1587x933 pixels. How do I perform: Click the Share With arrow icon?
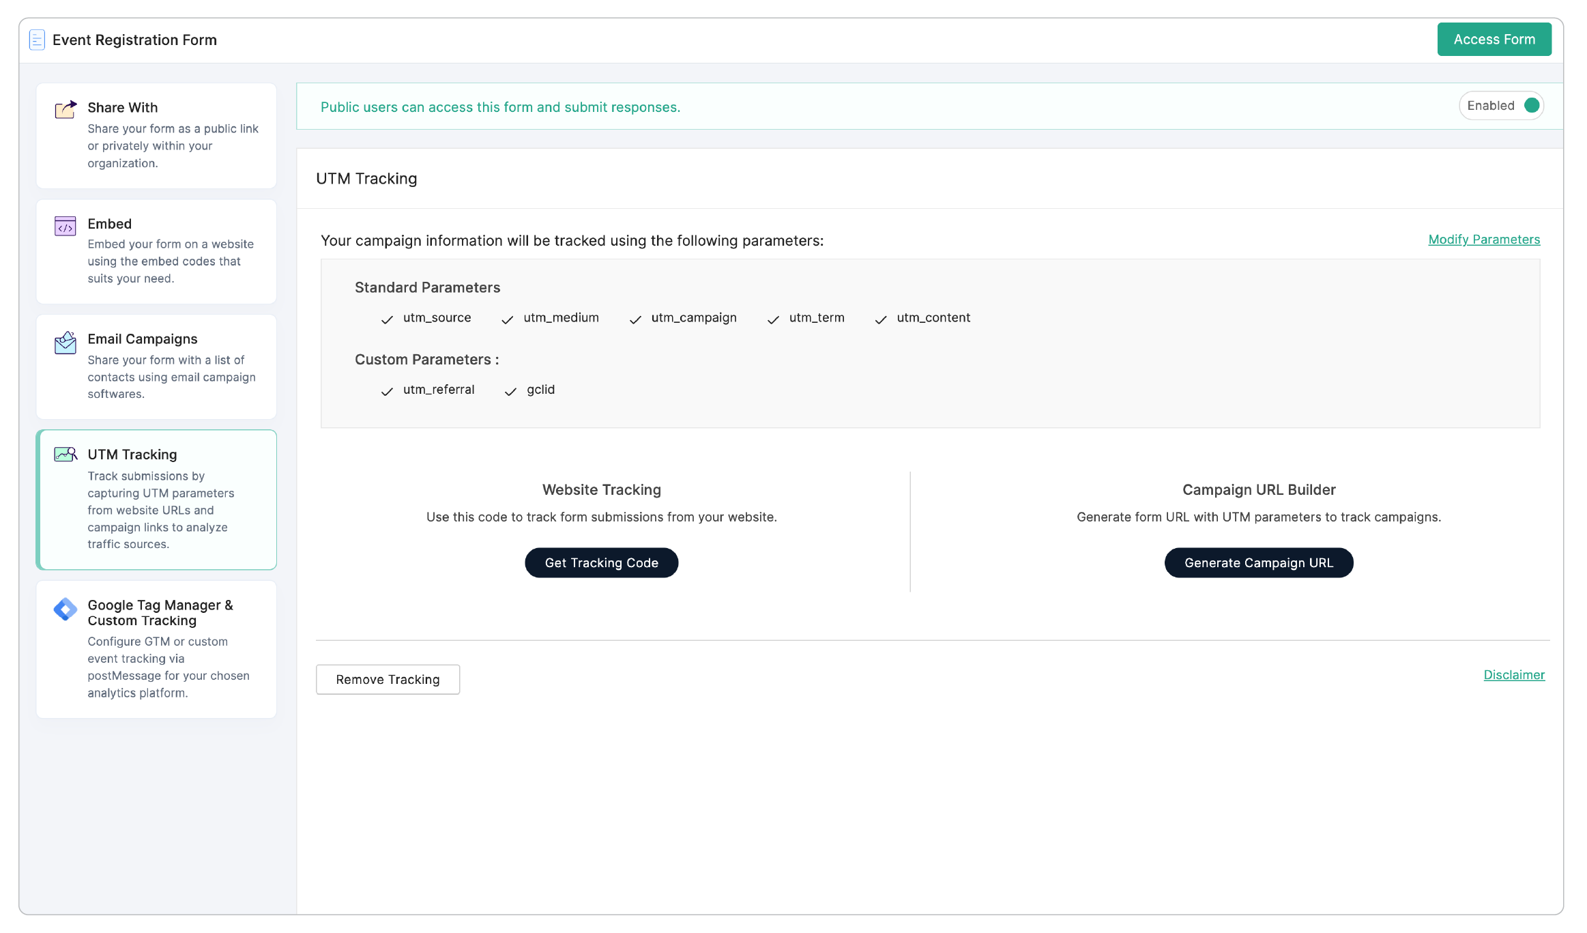(65, 109)
